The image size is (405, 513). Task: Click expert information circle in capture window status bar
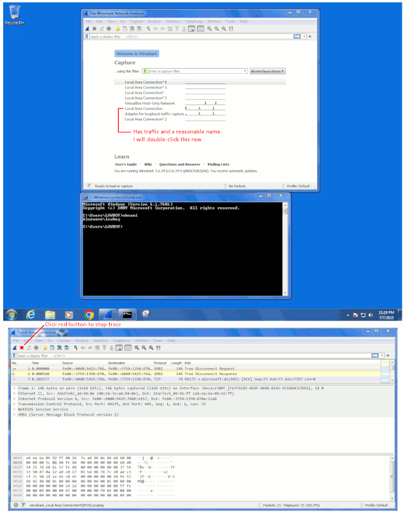click(15, 505)
